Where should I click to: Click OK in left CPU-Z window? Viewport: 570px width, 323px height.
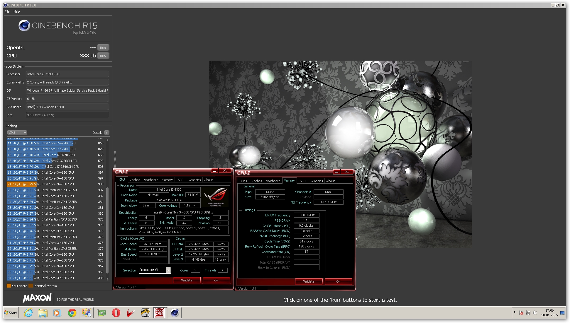click(216, 280)
